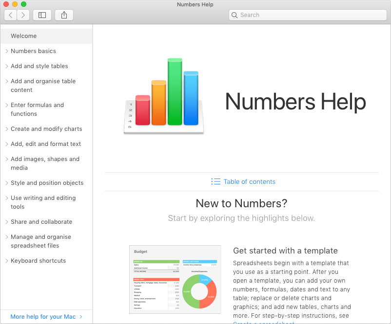The image size is (391, 324).
Task: Expand Style and position objects chevron
Action: click(7, 183)
